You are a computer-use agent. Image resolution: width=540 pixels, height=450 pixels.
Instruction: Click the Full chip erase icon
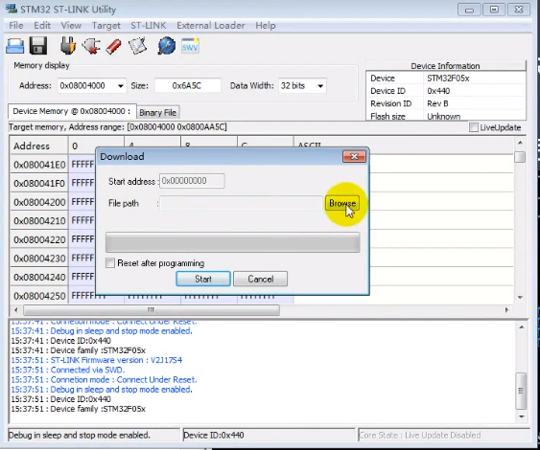tap(113, 46)
